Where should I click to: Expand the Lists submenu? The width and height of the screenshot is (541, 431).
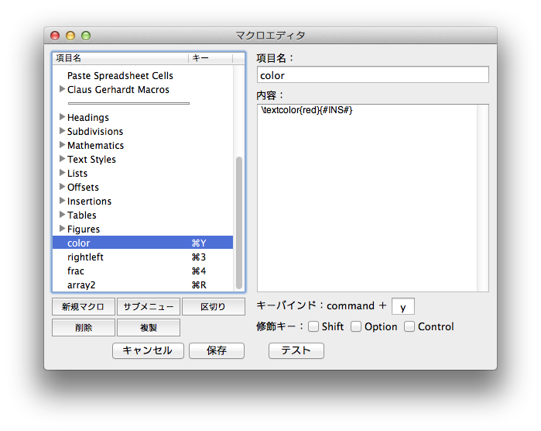tap(62, 172)
